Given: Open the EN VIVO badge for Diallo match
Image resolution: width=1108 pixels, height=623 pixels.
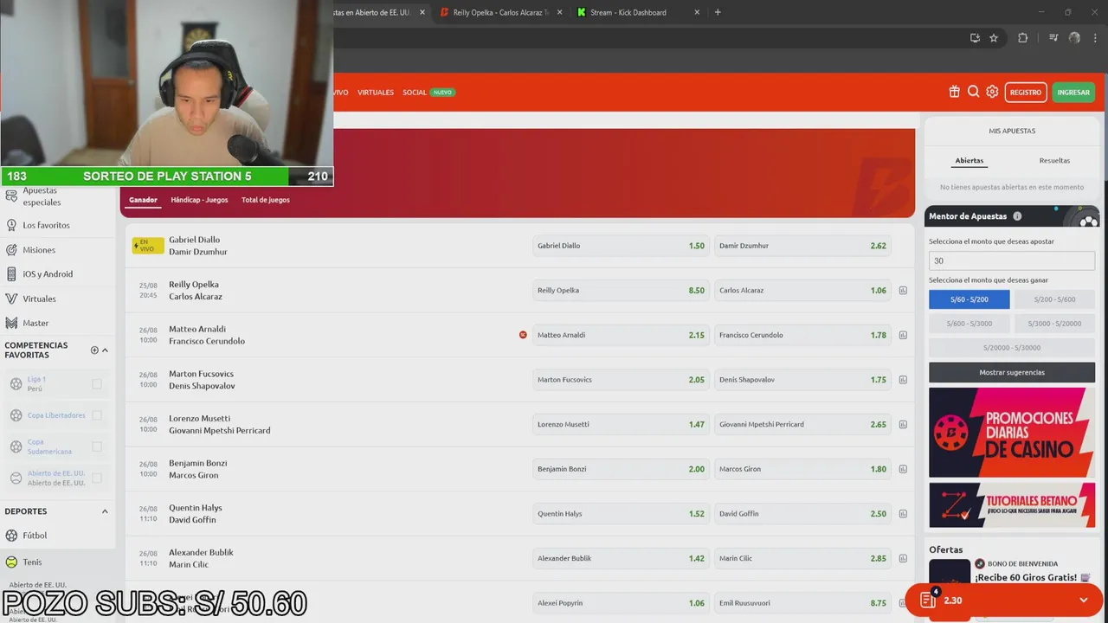Looking at the screenshot, I should [148, 246].
